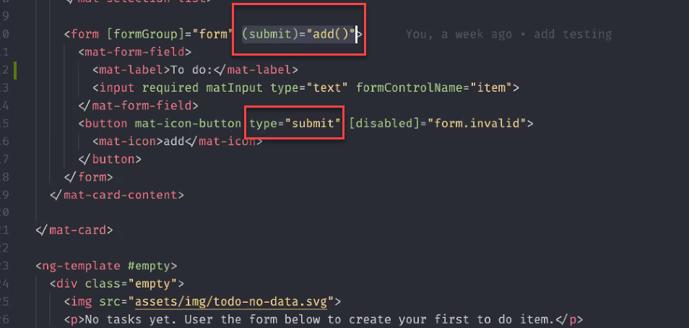Click the green gutter change marker
This screenshot has height=328, width=689.
point(15,70)
